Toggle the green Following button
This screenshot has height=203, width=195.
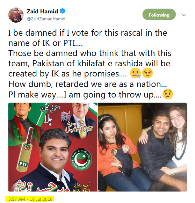[159, 14]
